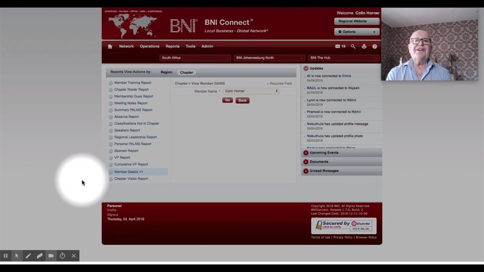Open the mail inbox envelope icon
The height and width of the screenshot is (272, 484).
[x=338, y=46]
